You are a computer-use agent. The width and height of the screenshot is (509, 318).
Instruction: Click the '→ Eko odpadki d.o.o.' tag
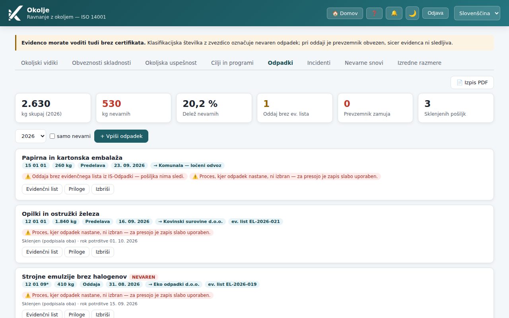click(174, 285)
